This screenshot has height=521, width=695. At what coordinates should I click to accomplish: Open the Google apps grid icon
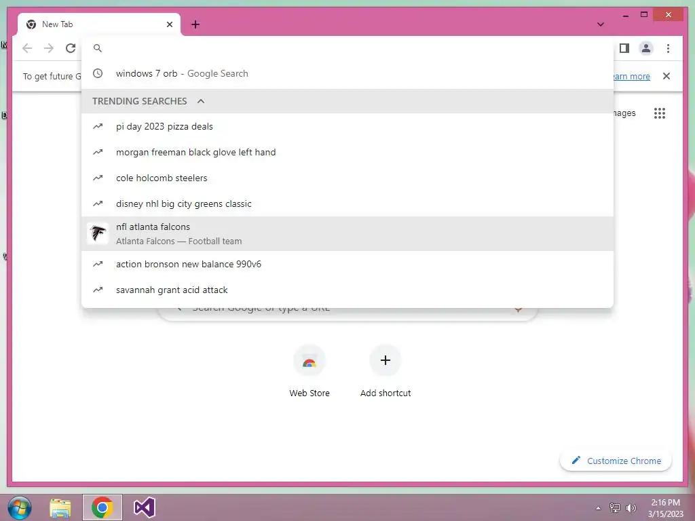pos(660,113)
